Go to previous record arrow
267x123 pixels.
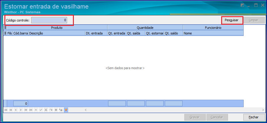(x=16, y=110)
